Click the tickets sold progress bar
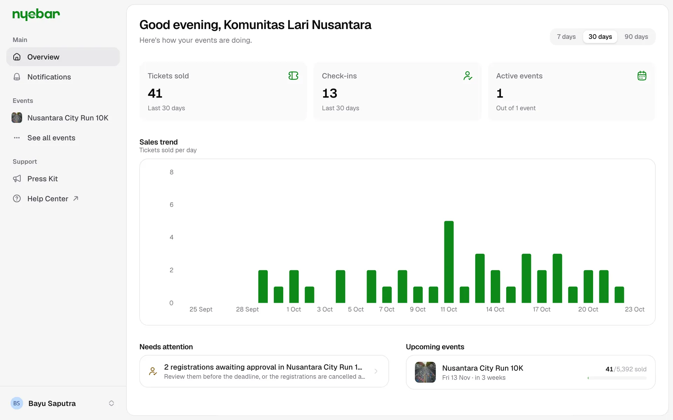 pos(617,378)
